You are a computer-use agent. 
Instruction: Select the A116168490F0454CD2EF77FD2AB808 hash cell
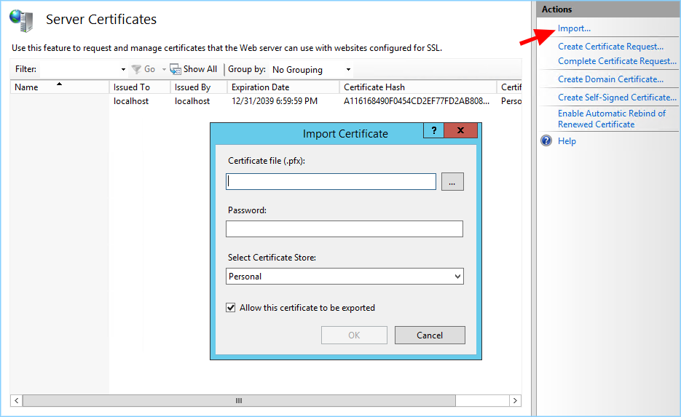click(417, 101)
